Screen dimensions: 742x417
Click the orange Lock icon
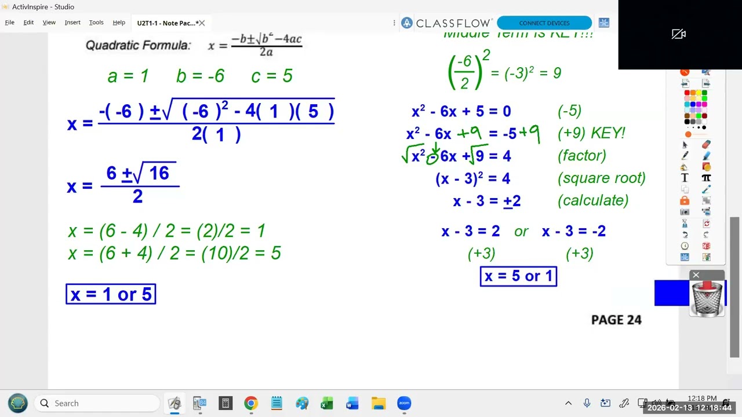685,200
